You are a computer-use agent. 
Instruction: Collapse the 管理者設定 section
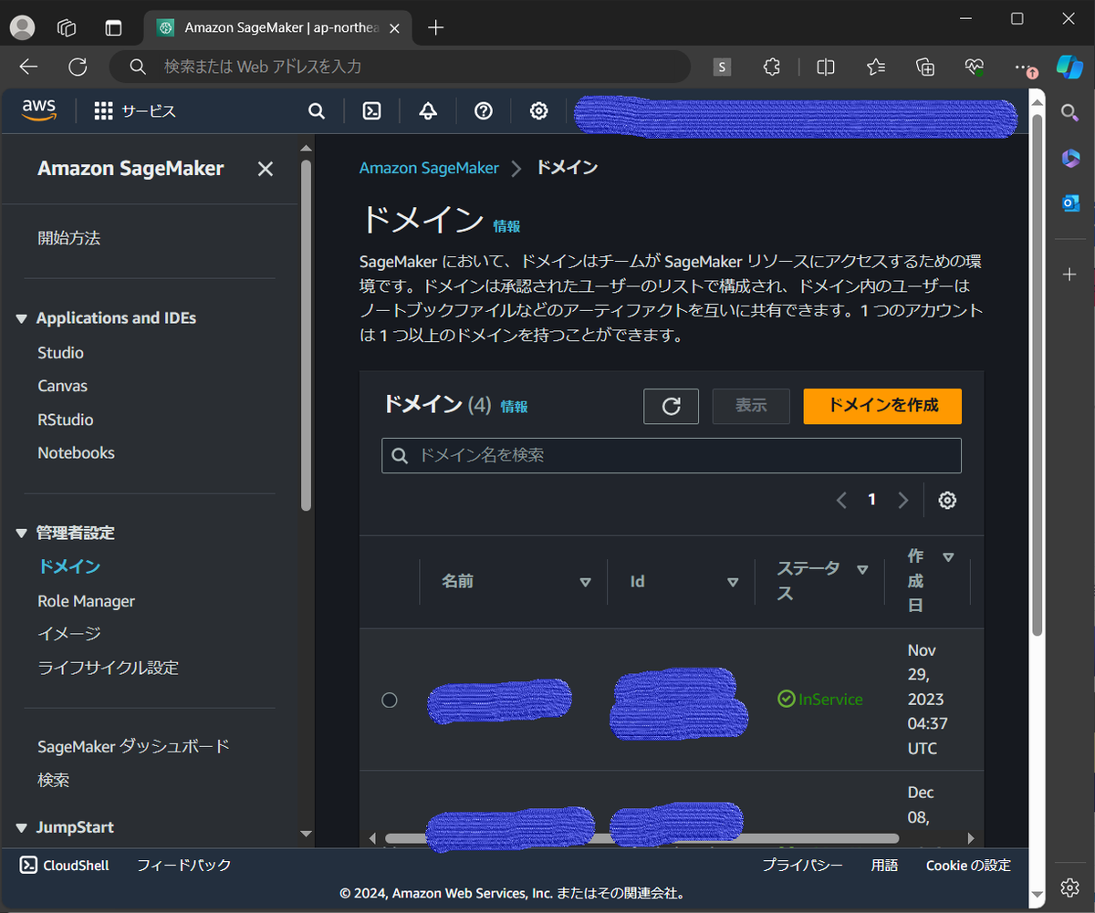tap(23, 533)
